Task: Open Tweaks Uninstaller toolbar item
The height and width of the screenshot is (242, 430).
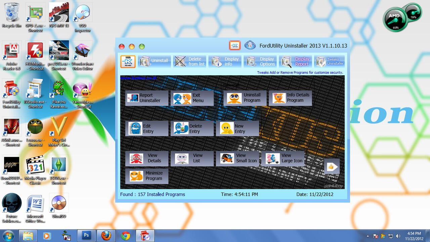Action: coord(330,61)
